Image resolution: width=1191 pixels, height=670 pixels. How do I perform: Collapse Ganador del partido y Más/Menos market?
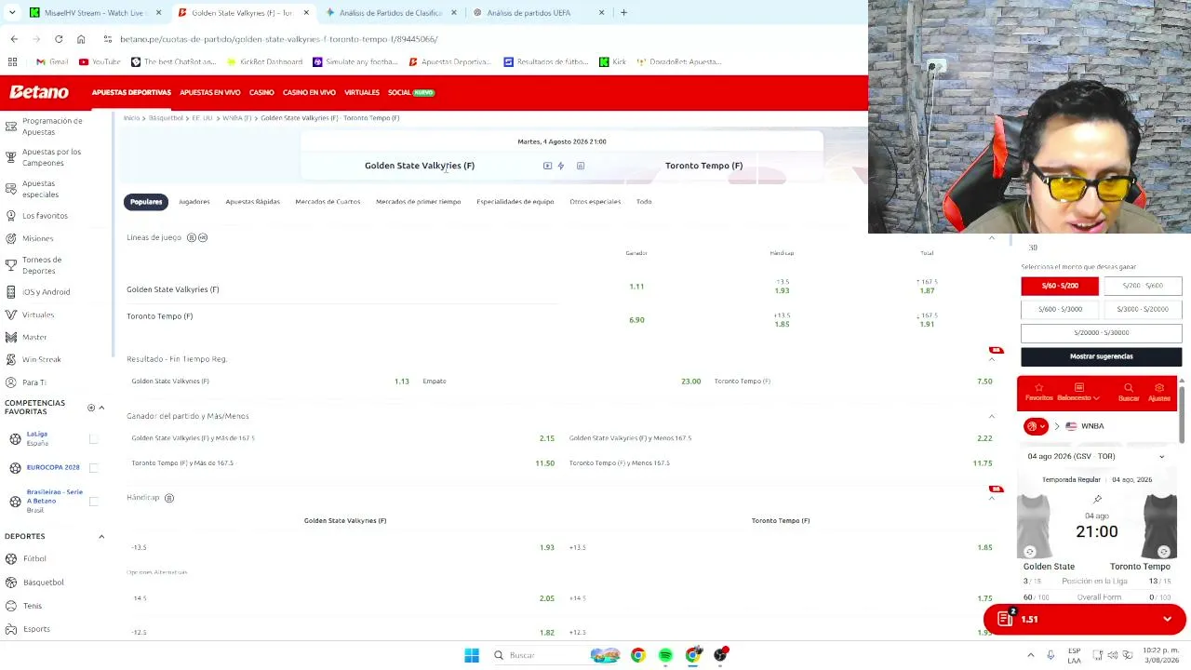(x=992, y=416)
